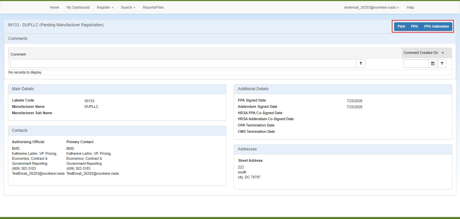The width and height of the screenshot is (460, 219).
Task: Click the Addresses panel heading
Action: 247,149
